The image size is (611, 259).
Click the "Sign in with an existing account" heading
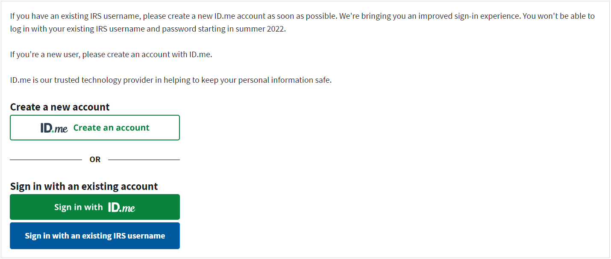click(x=84, y=186)
